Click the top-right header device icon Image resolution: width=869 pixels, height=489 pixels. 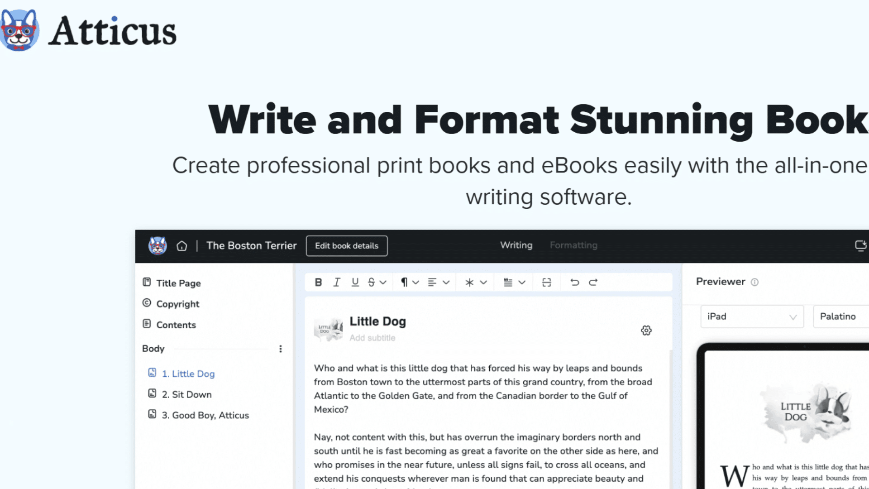coord(860,246)
